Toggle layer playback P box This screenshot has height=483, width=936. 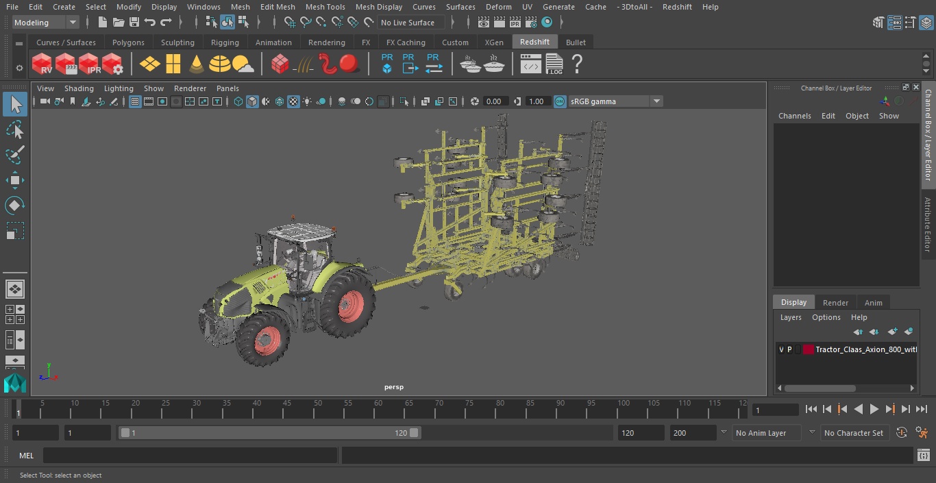pyautogui.click(x=789, y=349)
